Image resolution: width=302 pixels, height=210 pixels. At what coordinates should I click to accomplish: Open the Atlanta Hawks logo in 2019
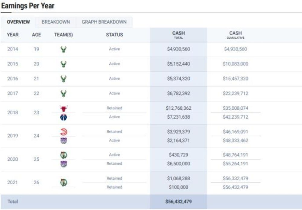pyautogui.click(x=63, y=132)
